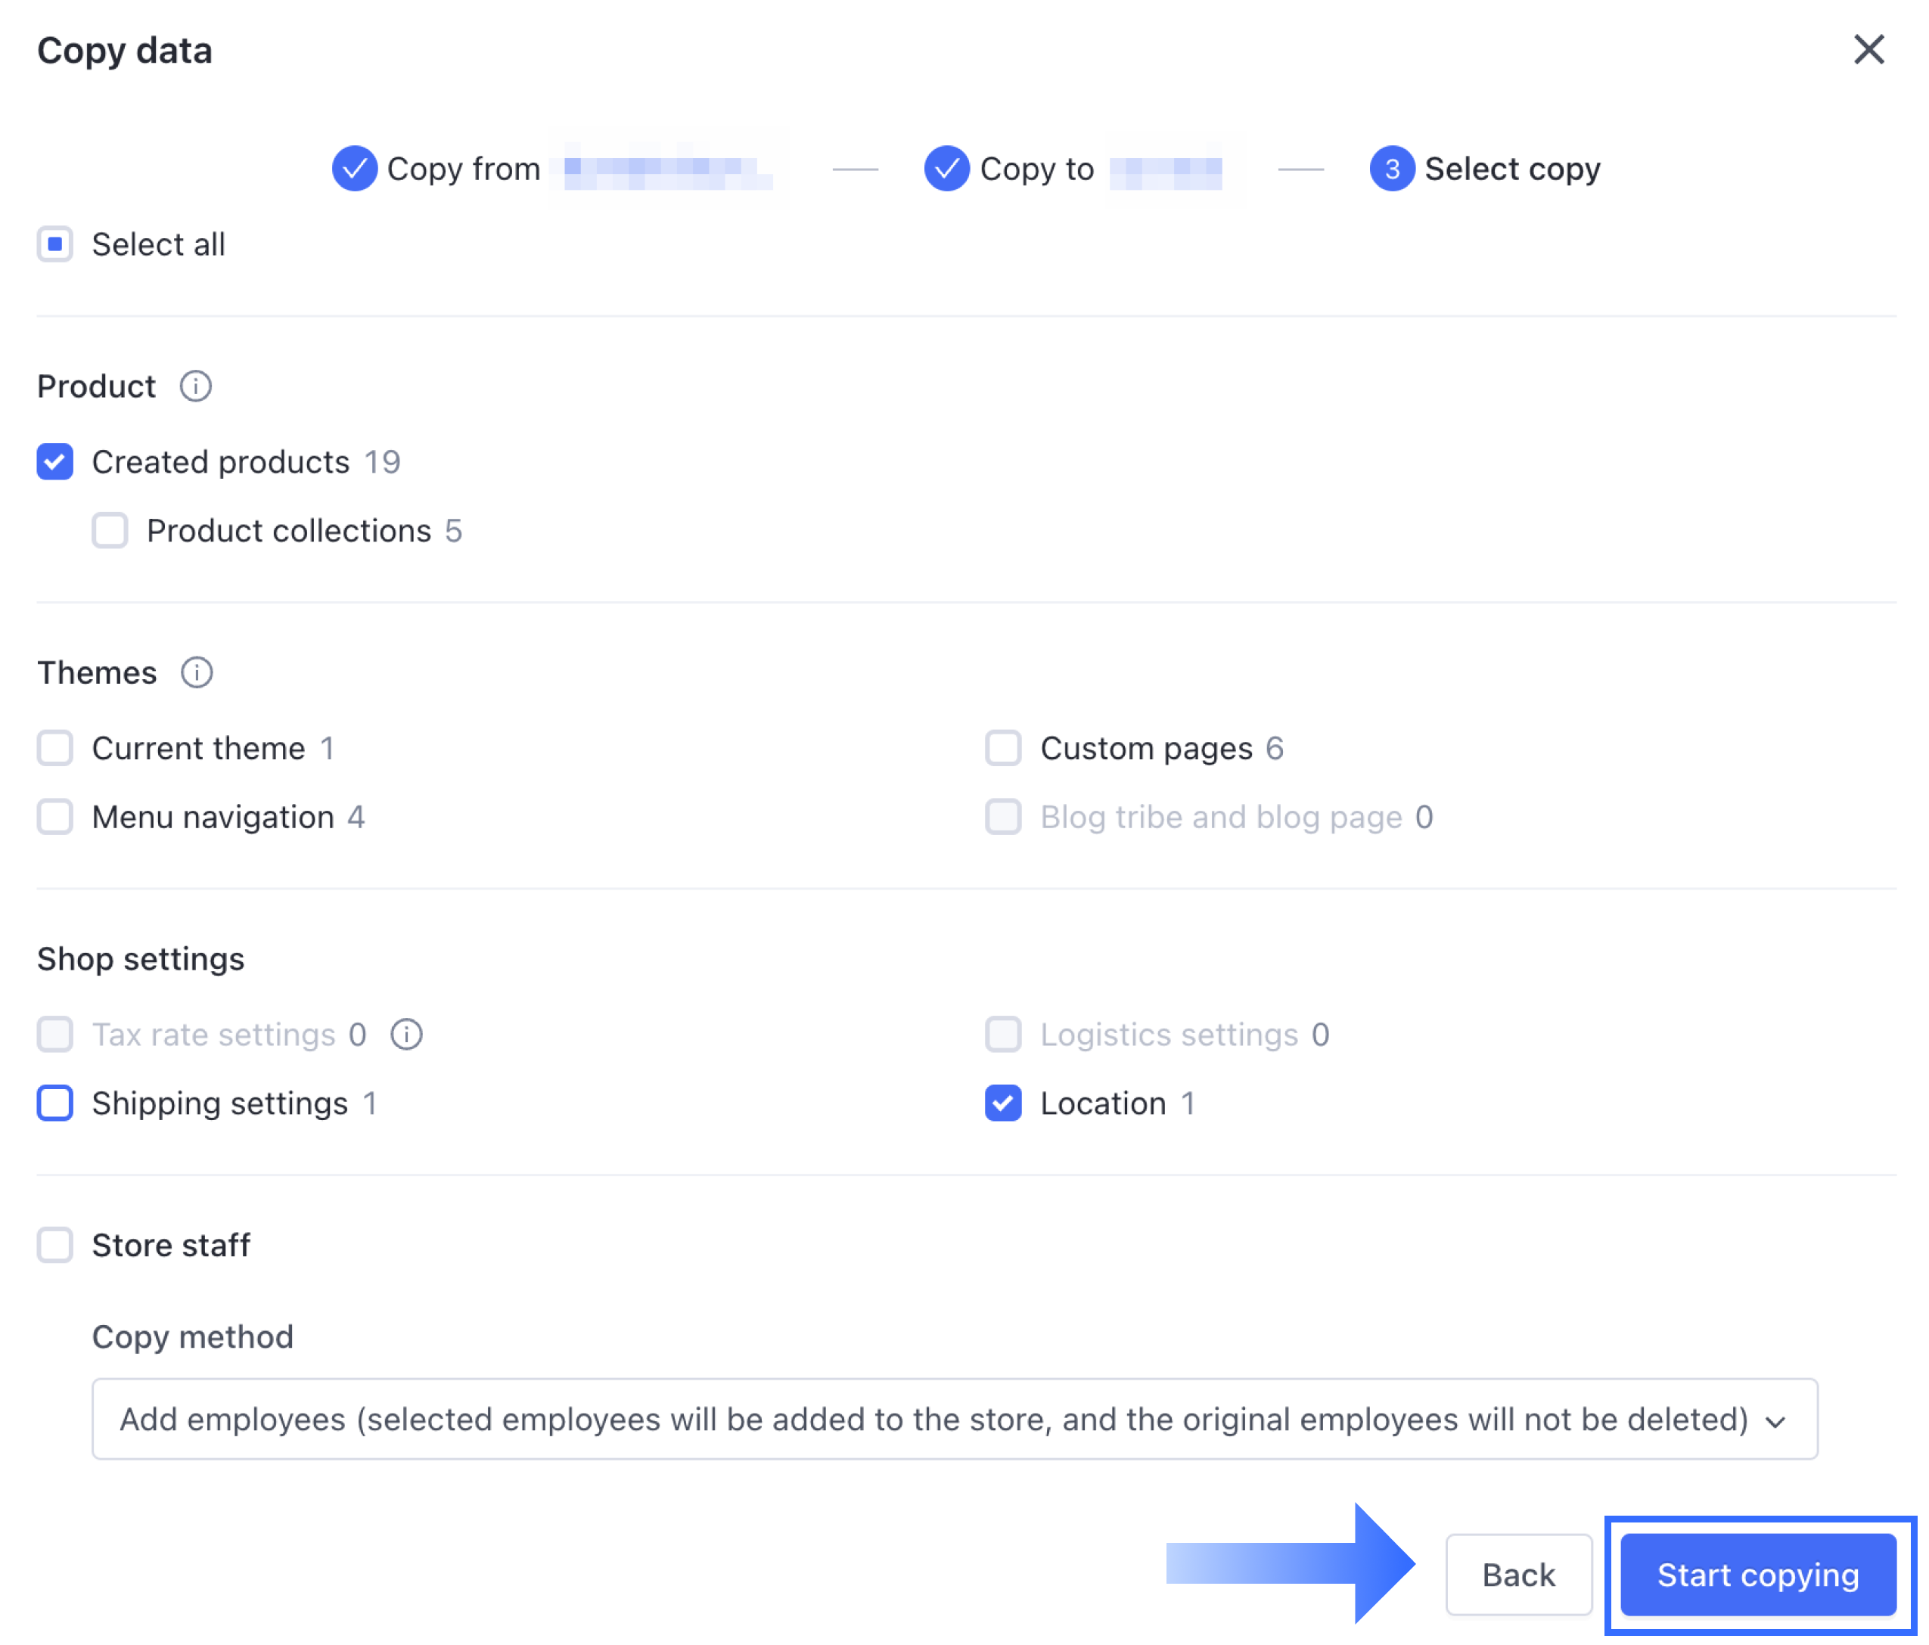The height and width of the screenshot is (1645, 1929).
Task: Click the Copy from step checkmark icon
Action: [355, 169]
